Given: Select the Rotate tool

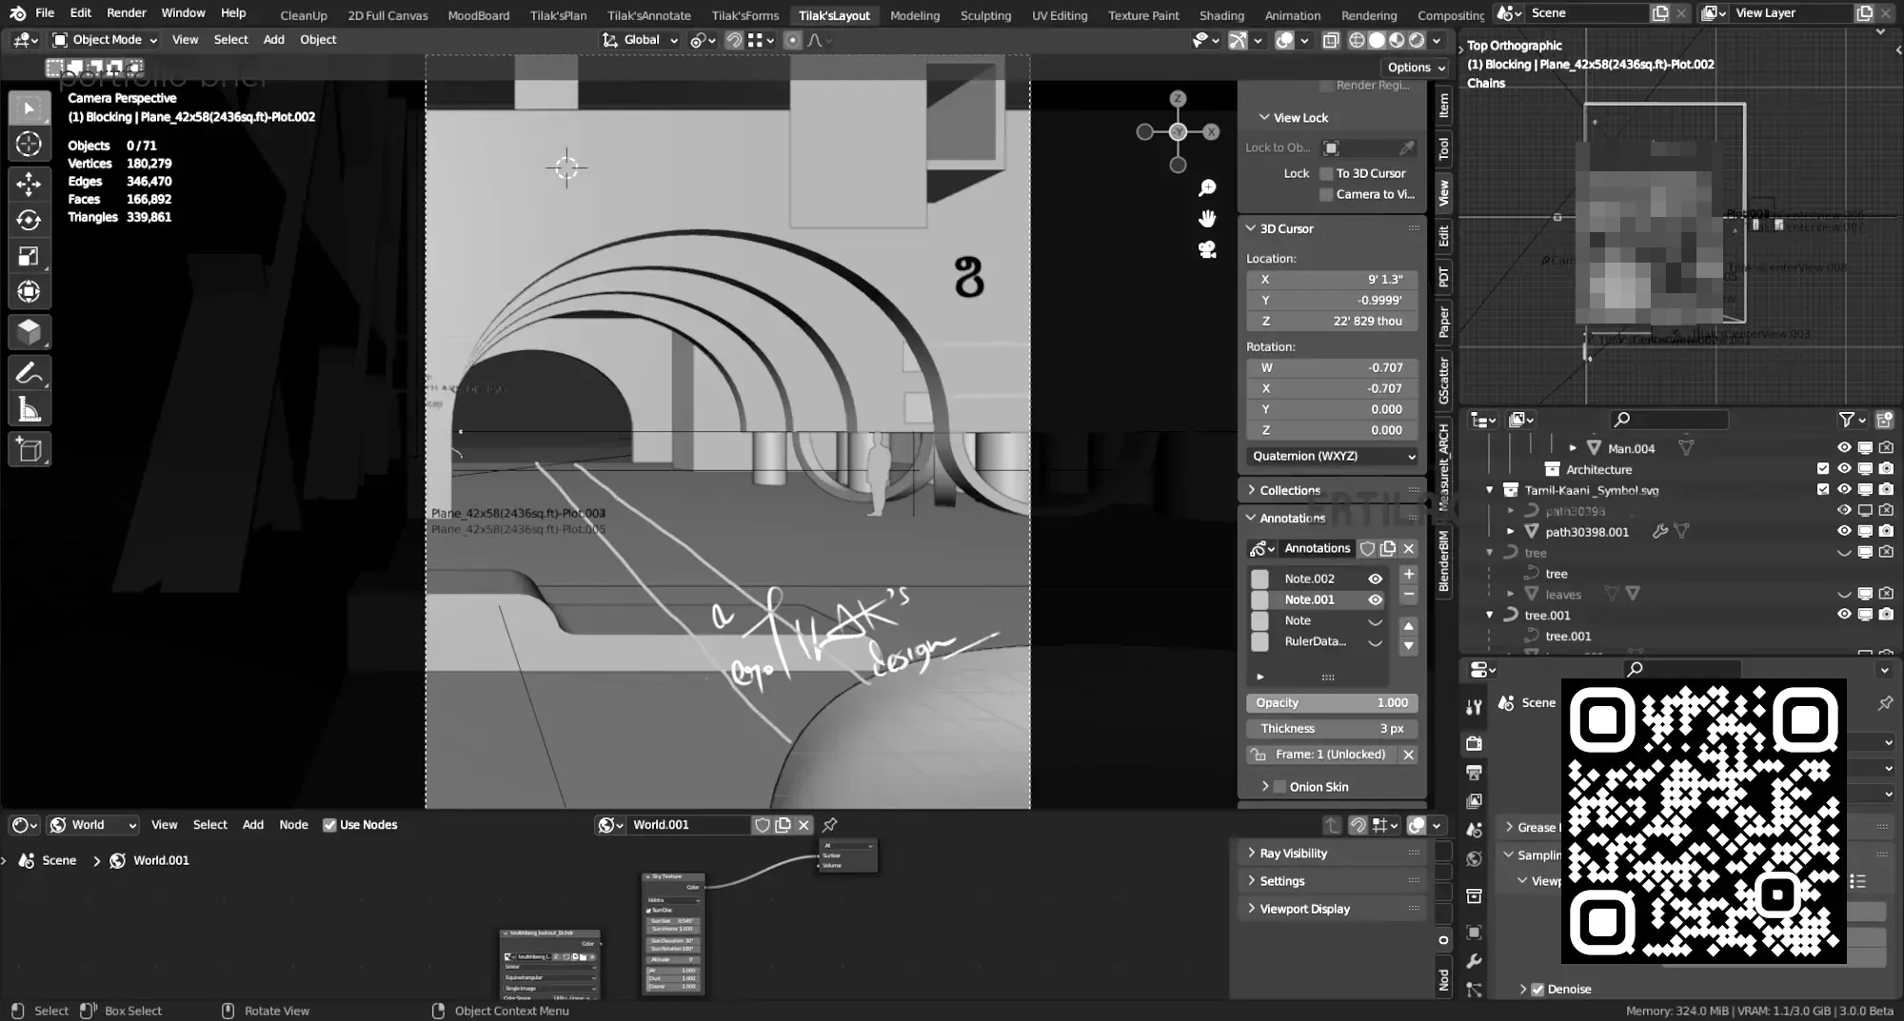Looking at the screenshot, I should pos(29,220).
